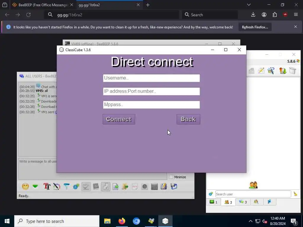The width and height of the screenshot is (303, 227).
Task: Switch to the green tab labeled 1
Action: click(213, 202)
